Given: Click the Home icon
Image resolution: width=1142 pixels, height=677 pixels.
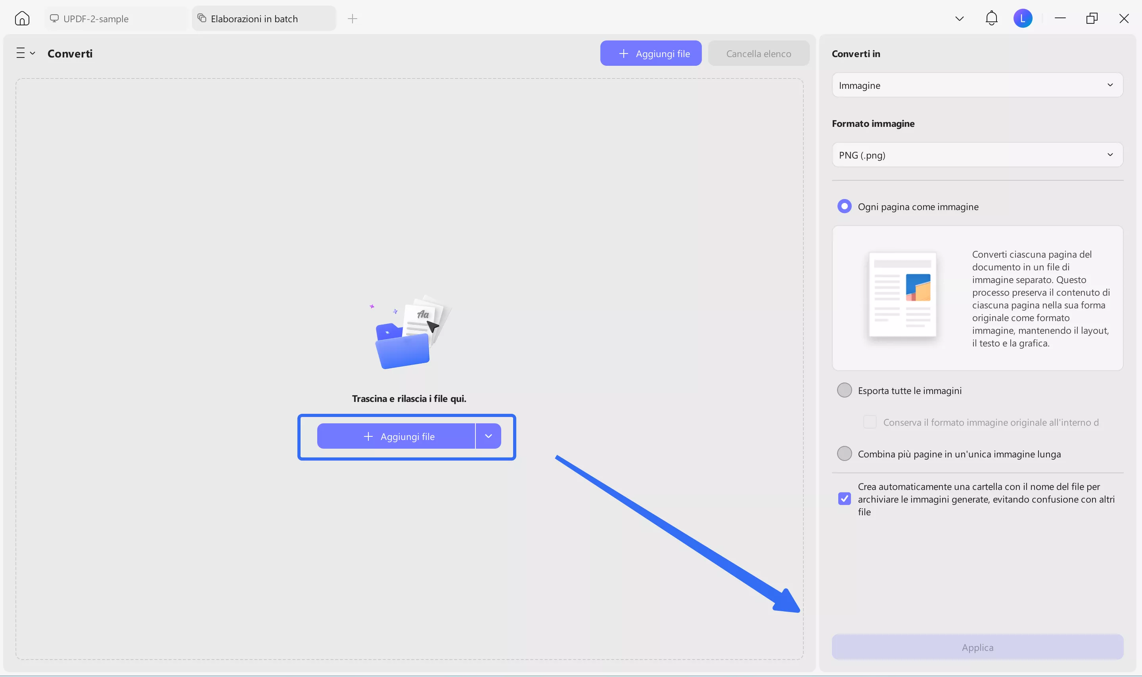Looking at the screenshot, I should click(x=21, y=18).
